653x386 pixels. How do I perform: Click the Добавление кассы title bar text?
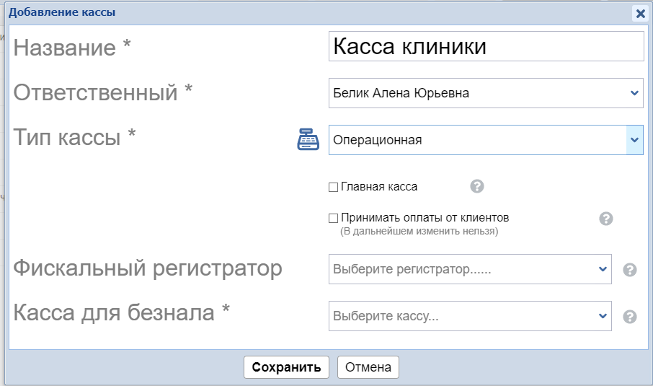[61, 12]
